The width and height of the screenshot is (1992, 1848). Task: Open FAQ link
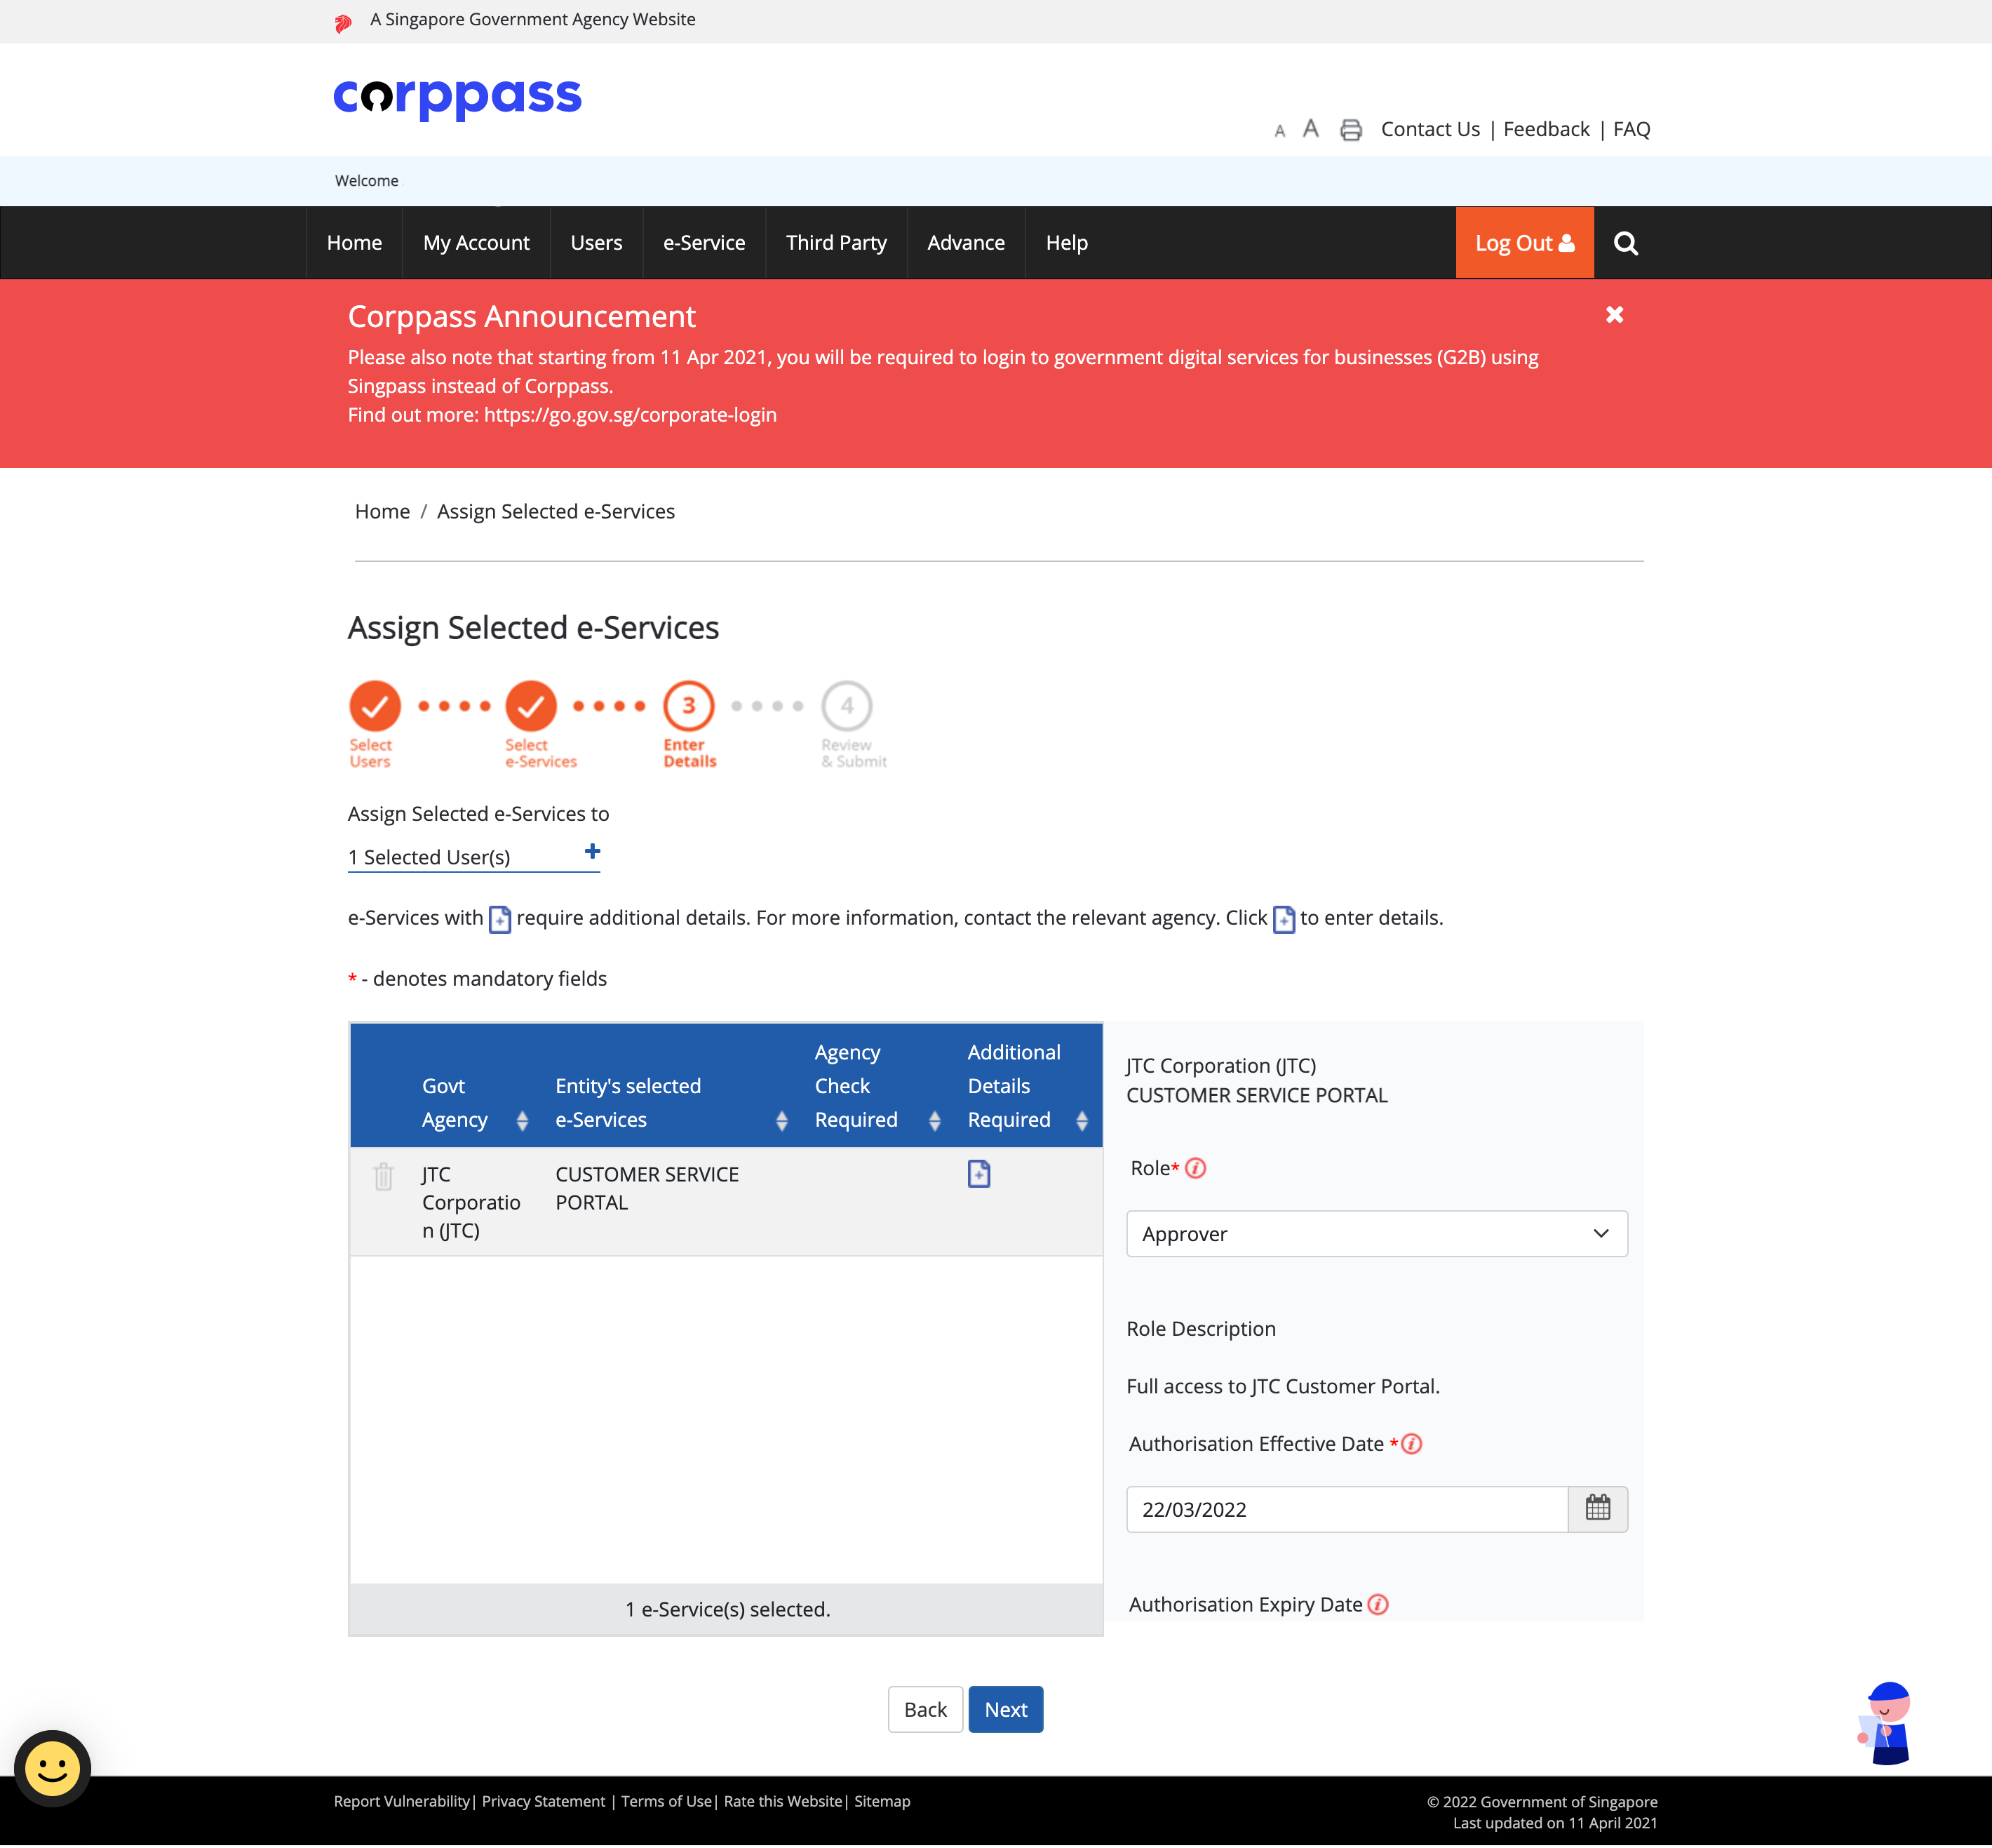1631,129
